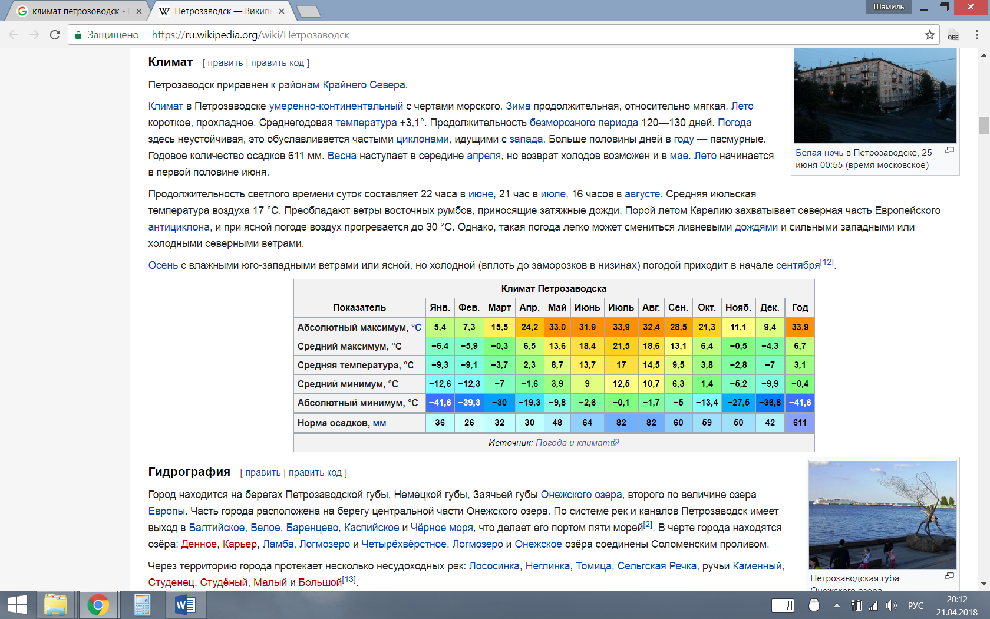Screen dimensions: 990x619
Task: Open the Windows Start menu
Action: point(18,605)
